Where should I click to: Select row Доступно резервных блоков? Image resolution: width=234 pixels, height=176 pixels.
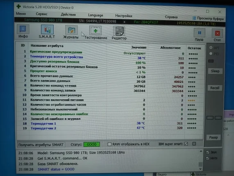point(110,62)
